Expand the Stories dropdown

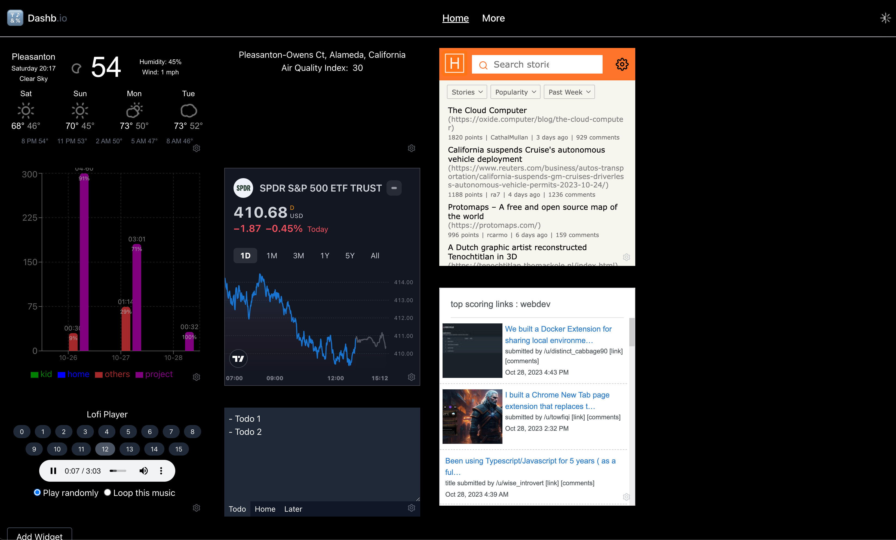(x=467, y=92)
